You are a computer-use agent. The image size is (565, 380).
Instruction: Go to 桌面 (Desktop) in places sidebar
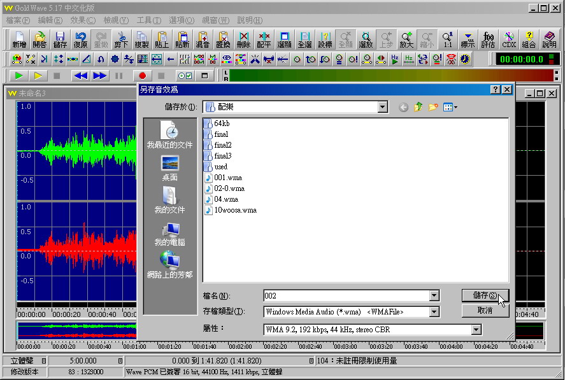point(169,169)
